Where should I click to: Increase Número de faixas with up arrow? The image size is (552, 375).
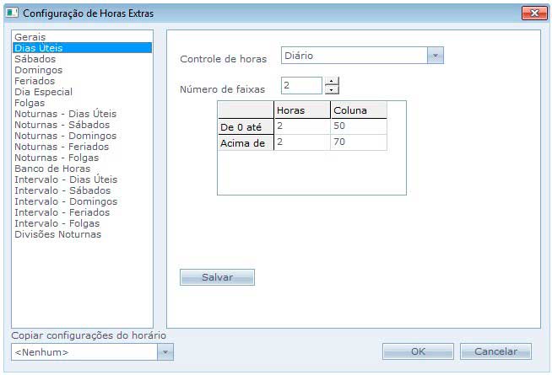tap(332, 82)
